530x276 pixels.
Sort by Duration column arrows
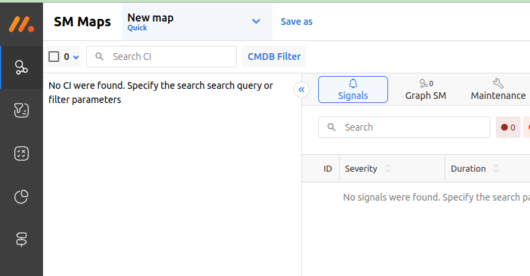[x=496, y=168]
